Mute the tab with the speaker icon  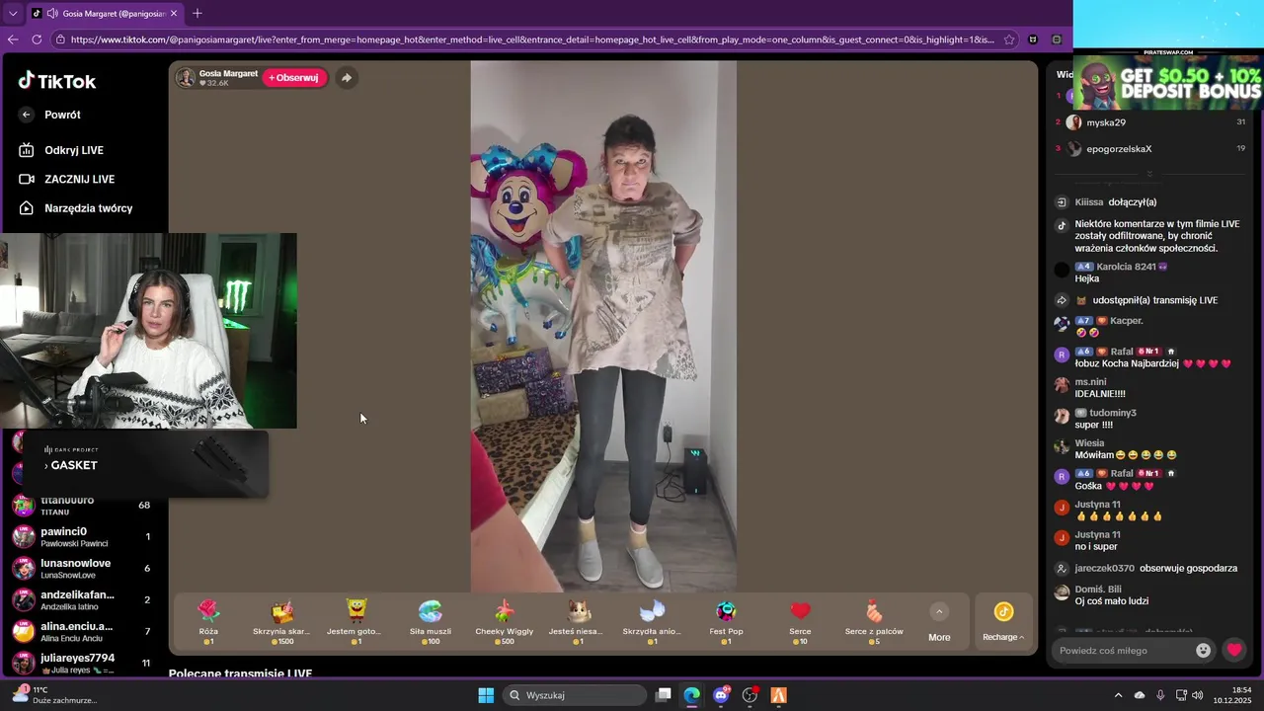[x=50, y=14]
